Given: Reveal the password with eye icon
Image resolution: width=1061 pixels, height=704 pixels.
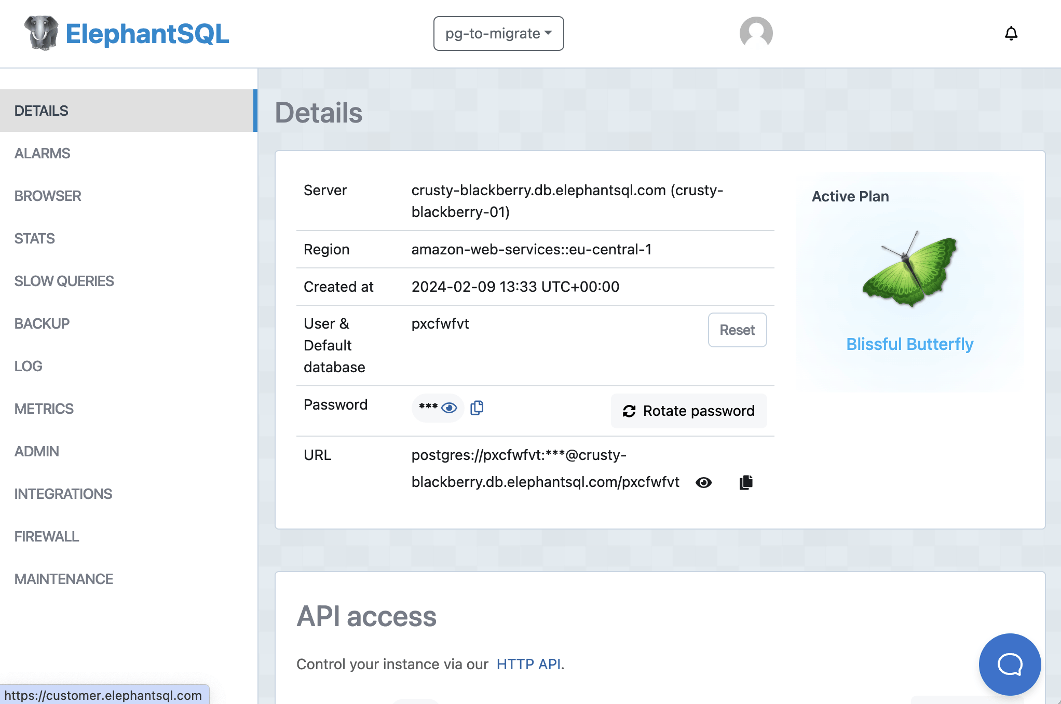Looking at the screenshot, I should [449, 408].
